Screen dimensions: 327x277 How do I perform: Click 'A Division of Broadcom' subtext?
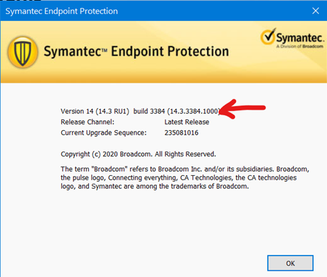point(299,46)
